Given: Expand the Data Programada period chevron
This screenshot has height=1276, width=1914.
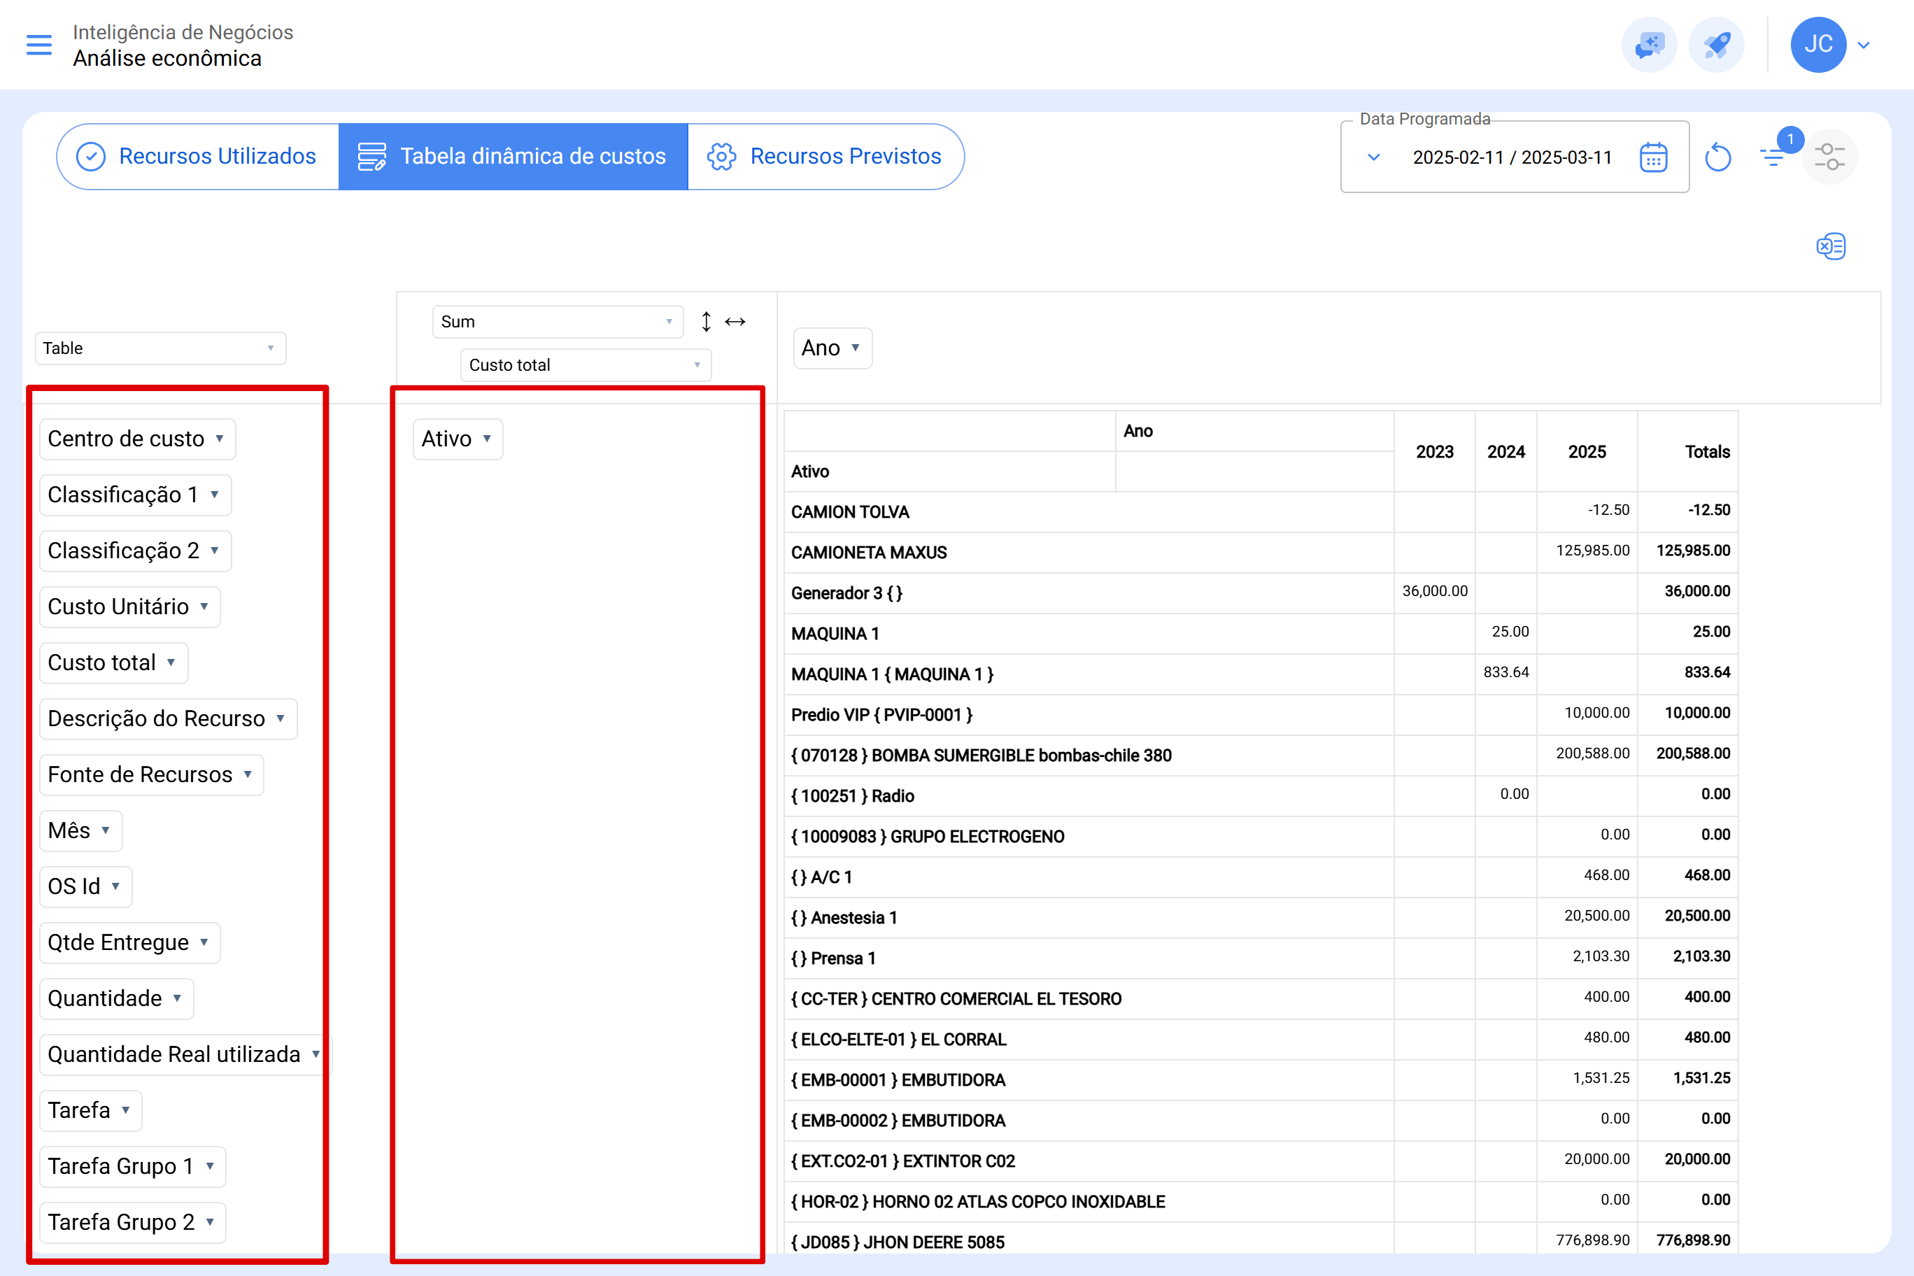Looking at the screenshot, I should pos(1374,157).
